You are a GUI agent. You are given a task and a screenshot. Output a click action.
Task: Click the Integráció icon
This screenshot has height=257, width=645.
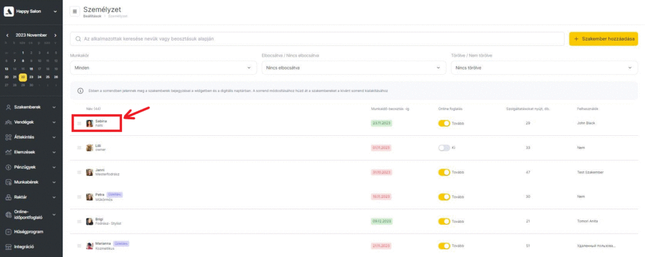point(8,247)
